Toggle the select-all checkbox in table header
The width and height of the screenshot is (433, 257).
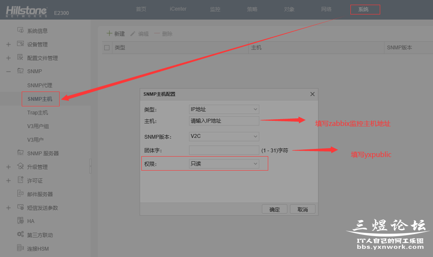tap(107, 48)
